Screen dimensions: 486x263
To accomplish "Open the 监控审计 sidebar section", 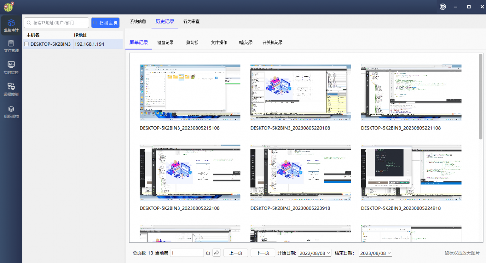I will (x=11, y=25).
